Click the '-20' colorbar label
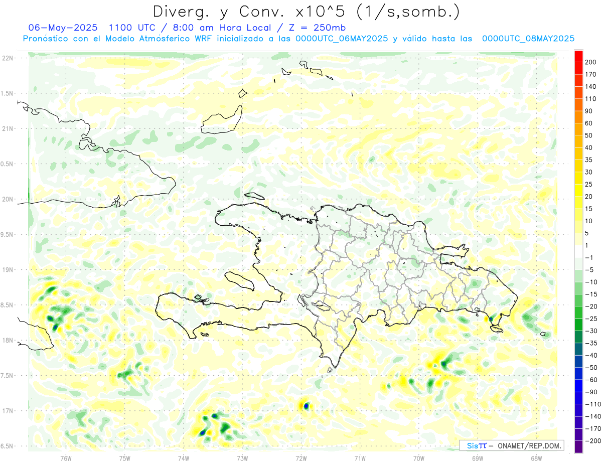Viewport: 602px width, 465px height. (591, 306)
